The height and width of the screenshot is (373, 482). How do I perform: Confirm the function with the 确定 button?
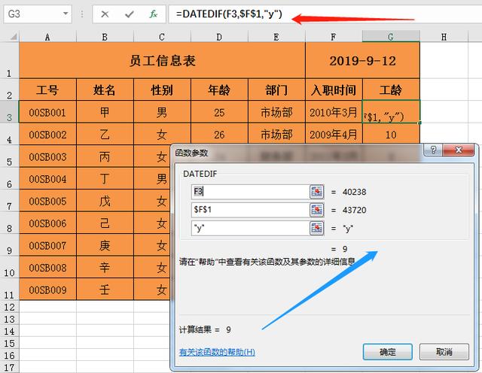[x=388, y=352]
